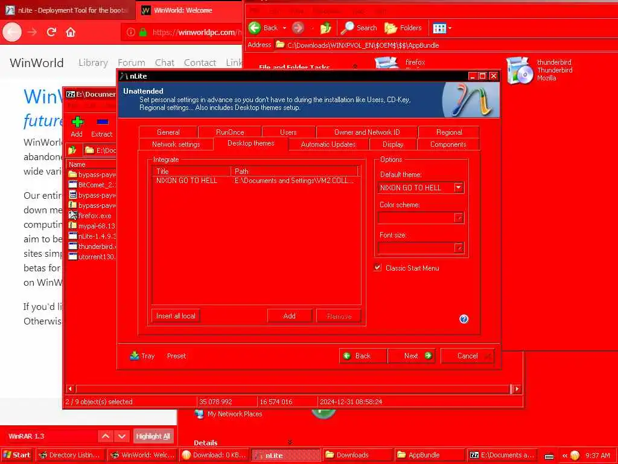This screenshot has height=464, width=618.
Task: Select the firefox file icon in Explorer
Action: pos(387,63)
